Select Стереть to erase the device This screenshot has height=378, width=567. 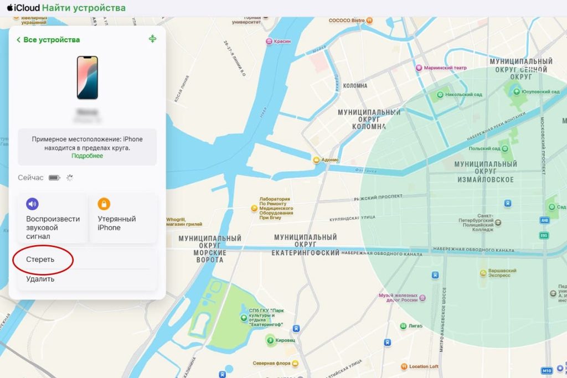coord(87,259)
